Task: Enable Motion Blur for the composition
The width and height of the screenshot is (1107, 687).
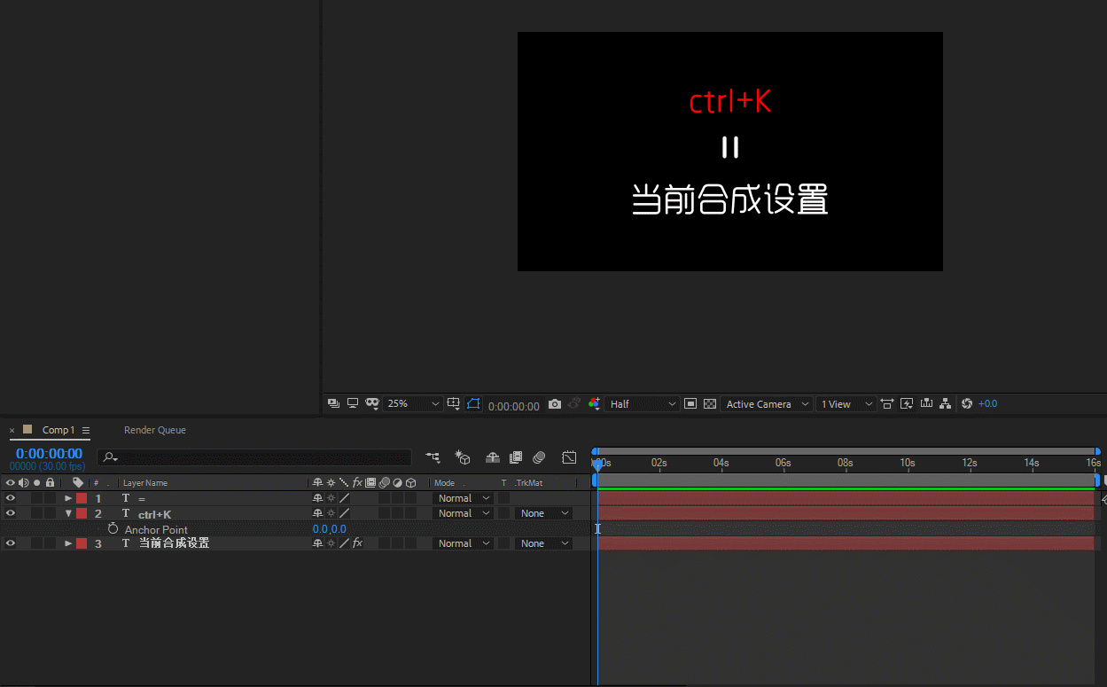Action: pos(539,457)
